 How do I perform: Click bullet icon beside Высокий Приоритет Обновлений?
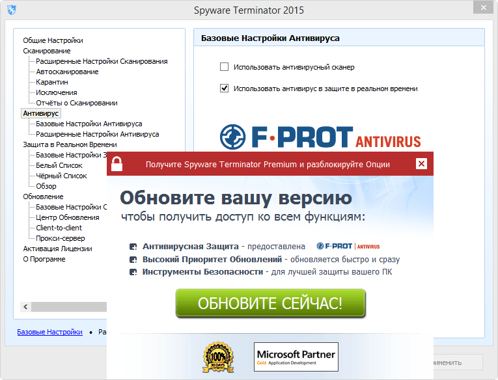(133, 260)
